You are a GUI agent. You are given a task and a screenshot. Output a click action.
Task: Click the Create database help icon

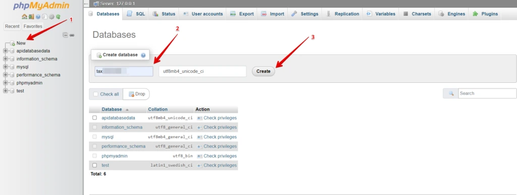click(143, 55)
